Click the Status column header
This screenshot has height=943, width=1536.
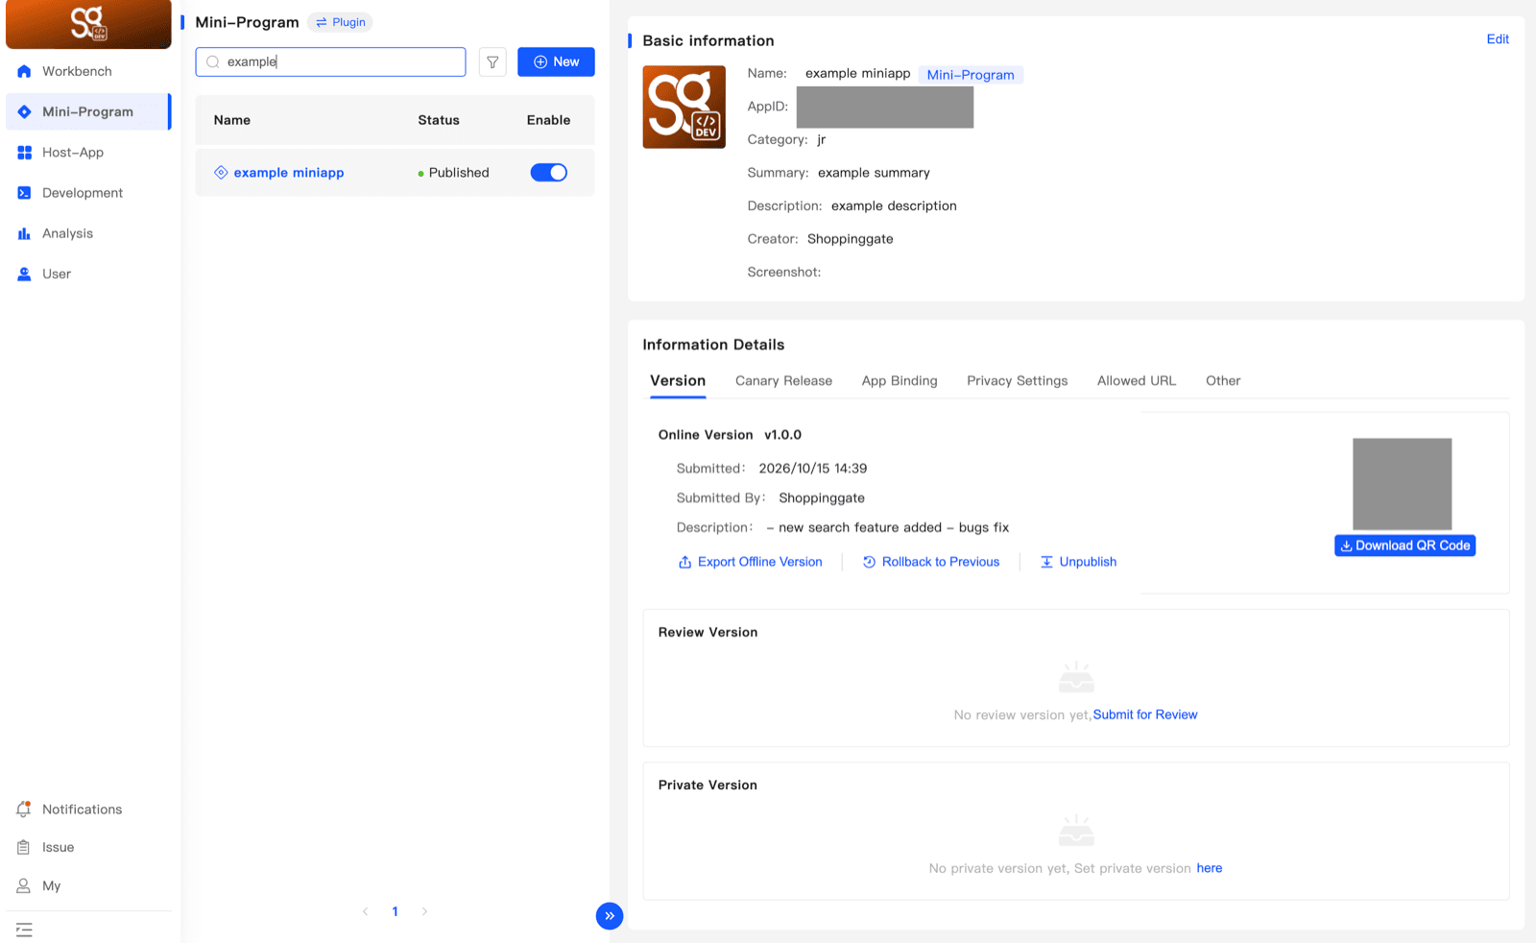pyautogui.click(x=439, y=120)
